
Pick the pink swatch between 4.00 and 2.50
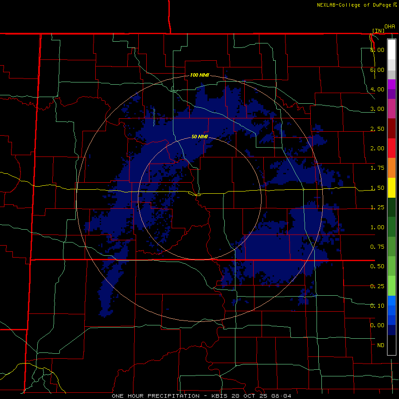[x=391, y=109]
